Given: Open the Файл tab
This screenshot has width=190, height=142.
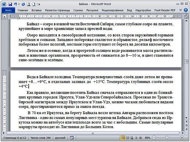Looking at the screenshot, I should point(8,10).
